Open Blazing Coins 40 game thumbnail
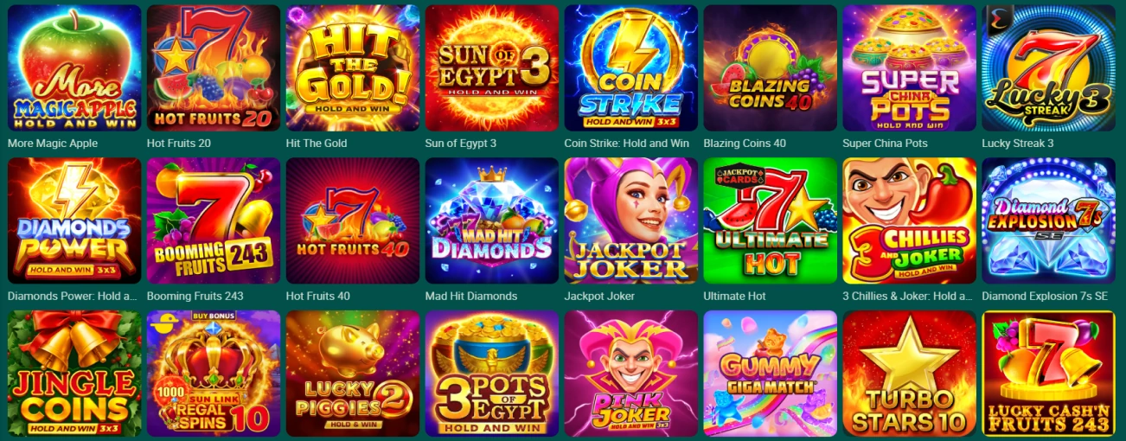This screenshot has width=1126, height=441. click(771, 68)
